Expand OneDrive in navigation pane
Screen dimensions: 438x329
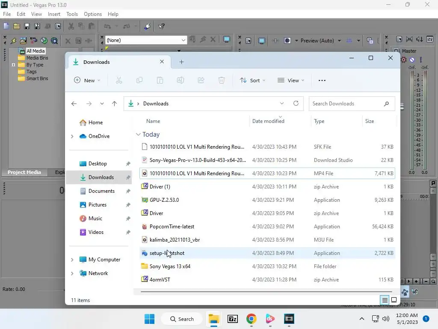pyautogui.click(x=72, y=136)
